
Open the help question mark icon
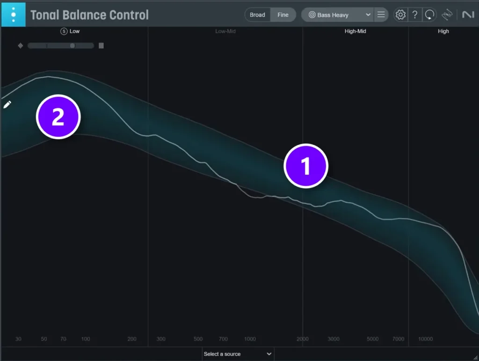point(415,15)
